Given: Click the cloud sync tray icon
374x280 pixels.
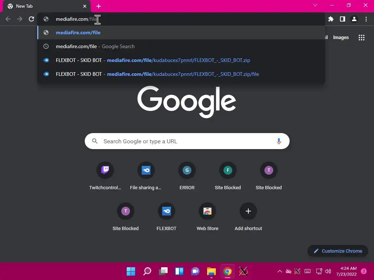Looking at the screenshot, I should point(289,271).
